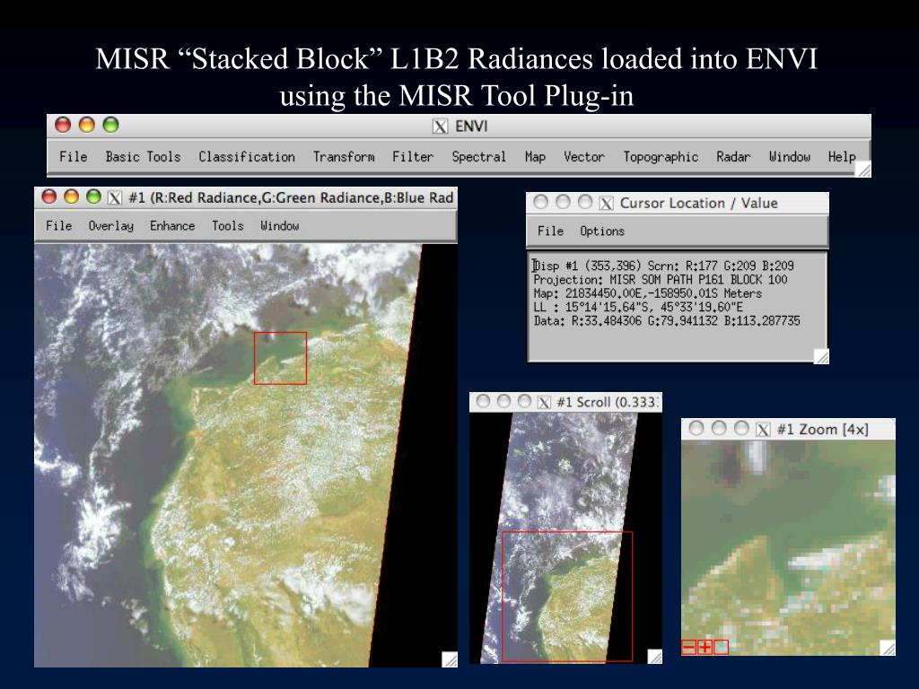Screen dimensions: 919x689
Task: Open the Classification menu
Action: pyautogui.click(x=247, y=157)
